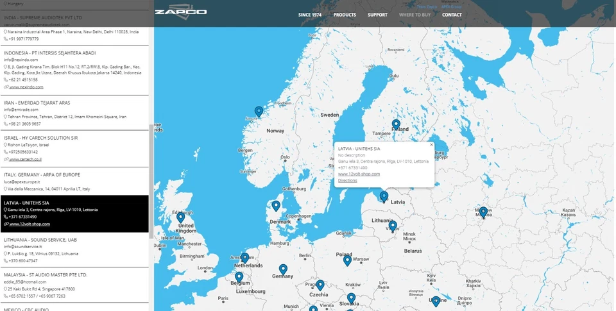Click the map pin in Norway
This screenshot has height=311, width=616.
point(259,112)
